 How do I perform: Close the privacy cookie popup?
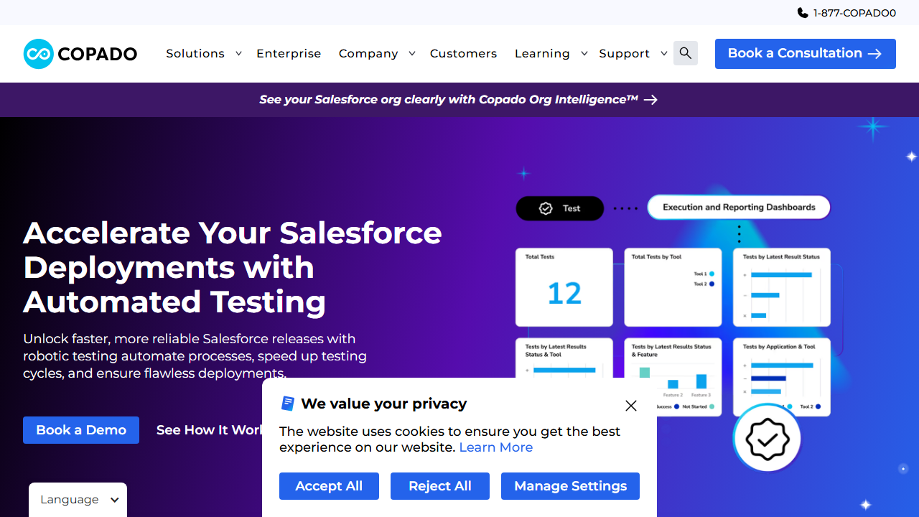(631, 406)
